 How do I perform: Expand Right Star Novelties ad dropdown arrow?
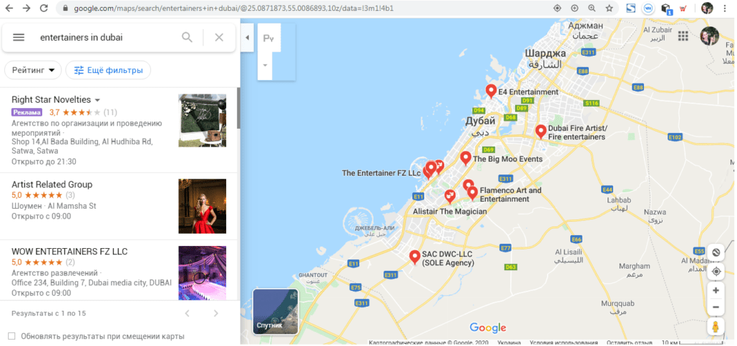97,100
